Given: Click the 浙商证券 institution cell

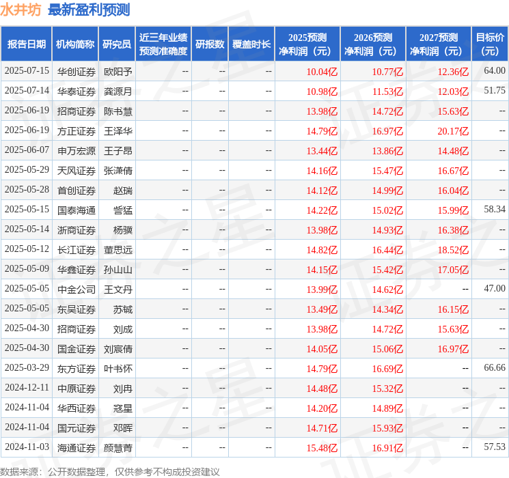Looking at the screenshot, I should click(77, 229).
